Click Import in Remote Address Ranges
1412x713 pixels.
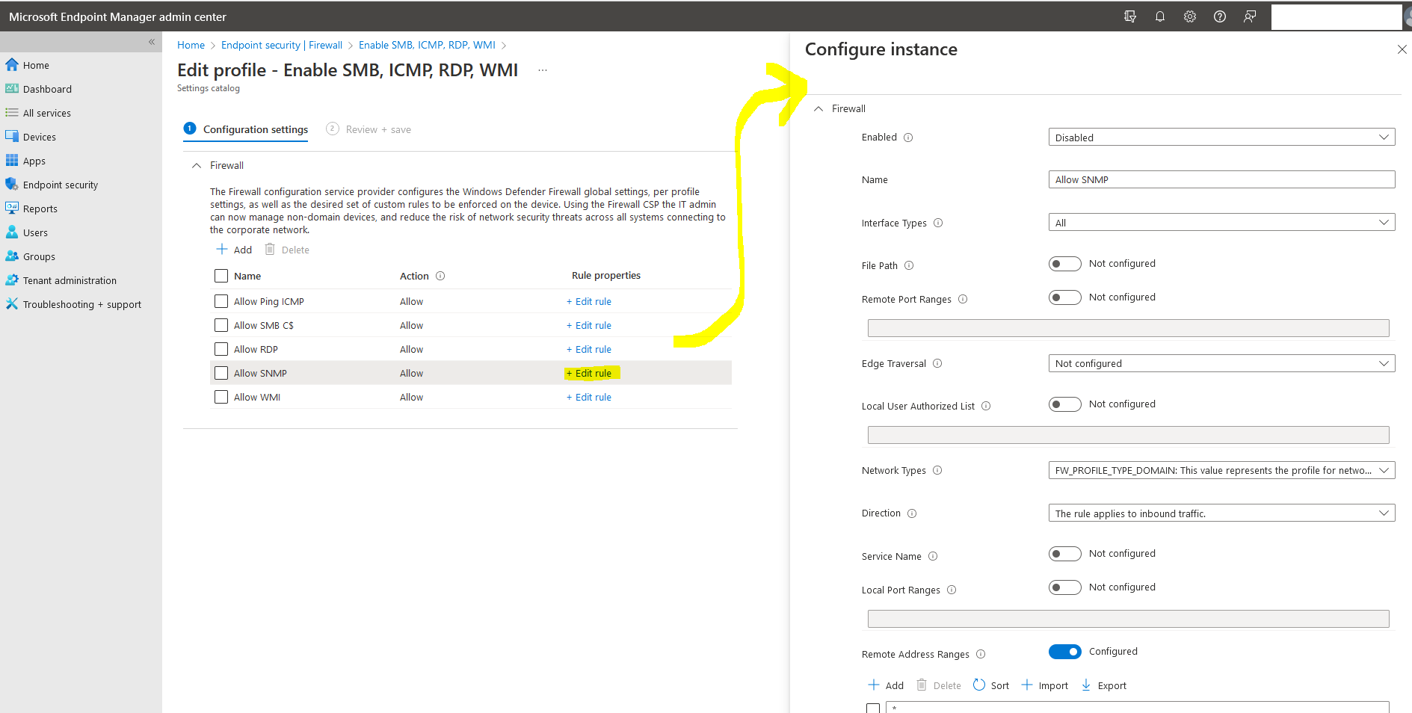click(x=1044, y=685)
